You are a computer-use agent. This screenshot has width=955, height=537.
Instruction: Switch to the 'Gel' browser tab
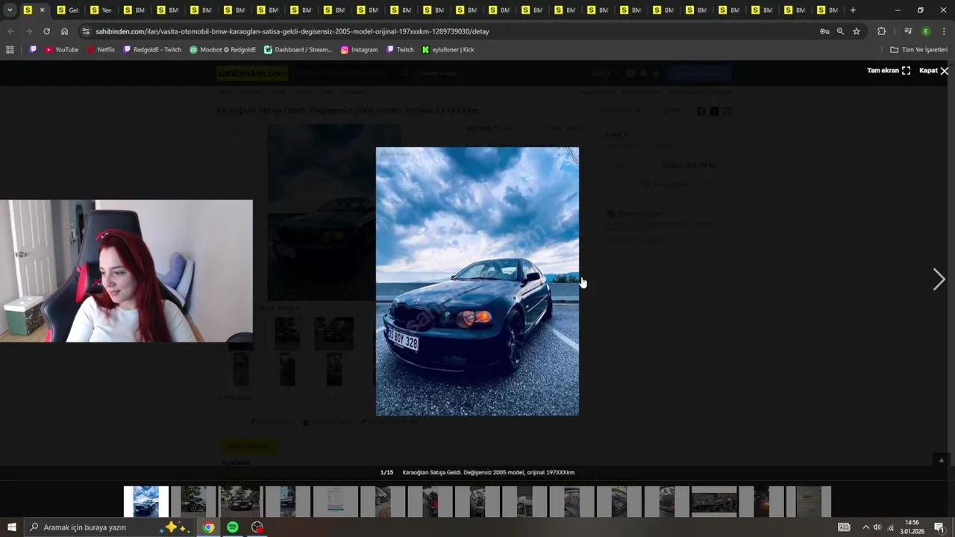pos(66,10)
